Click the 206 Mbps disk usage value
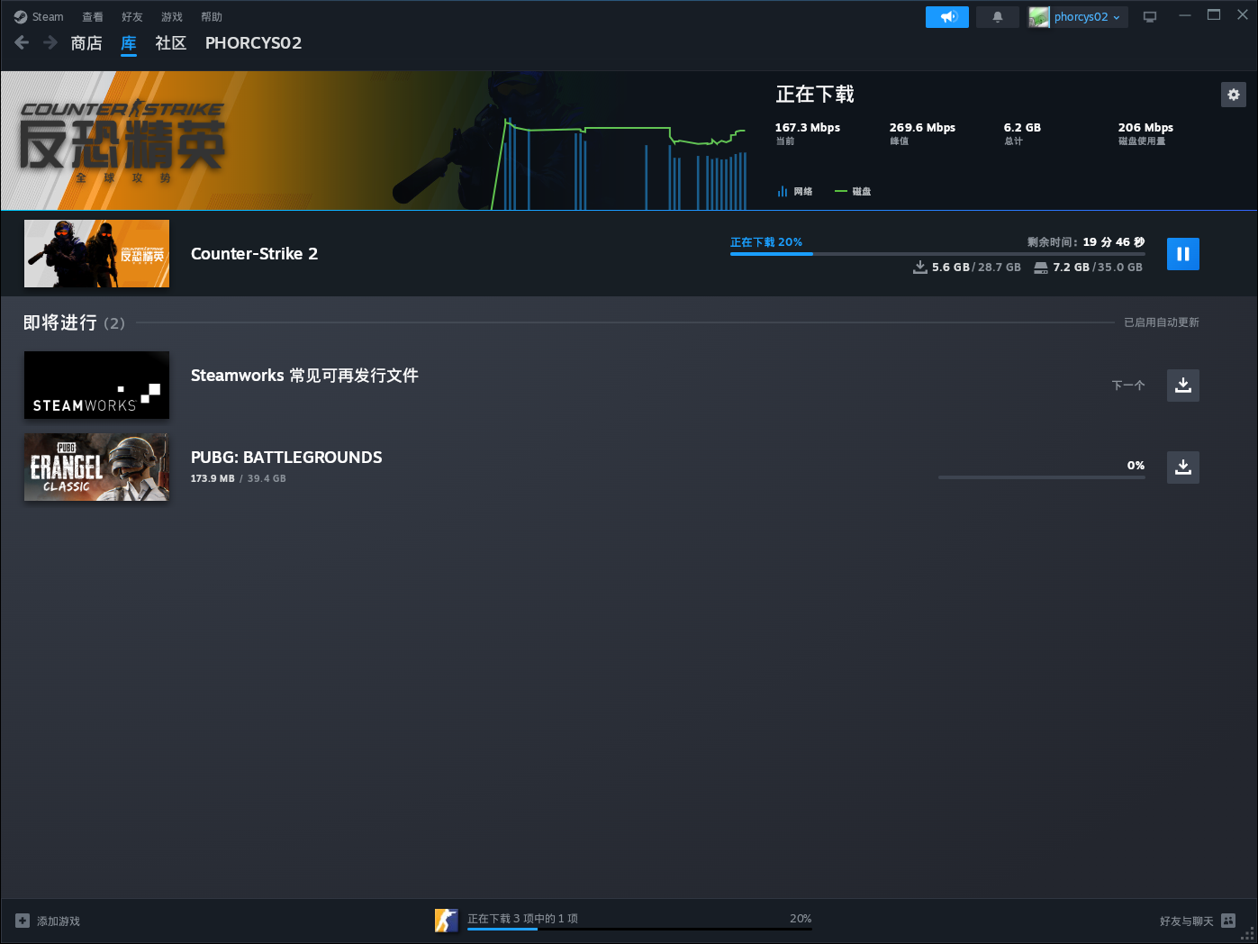The height and width of the screenshot is (944, 1258). (1145, 128)
